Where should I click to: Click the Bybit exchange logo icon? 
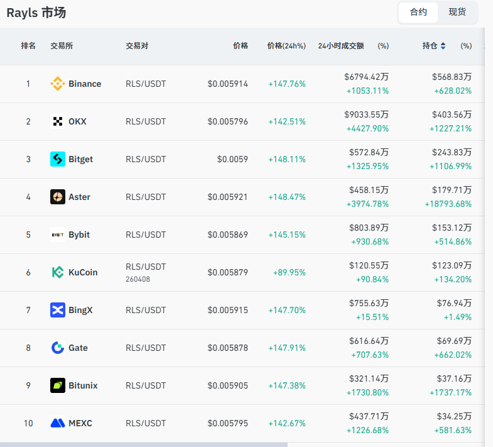click(x=58, y=235)
